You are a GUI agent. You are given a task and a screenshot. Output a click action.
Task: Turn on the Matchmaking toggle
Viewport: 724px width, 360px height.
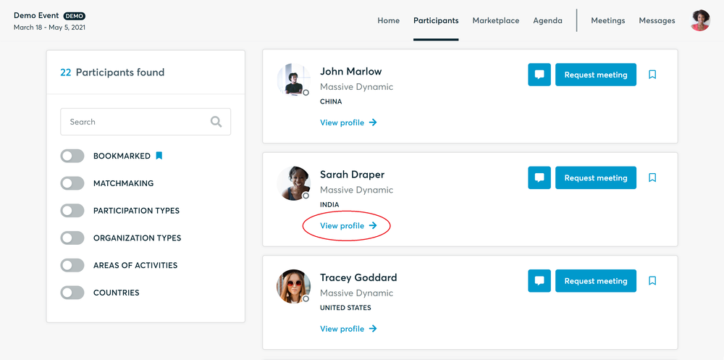point(72,183)
